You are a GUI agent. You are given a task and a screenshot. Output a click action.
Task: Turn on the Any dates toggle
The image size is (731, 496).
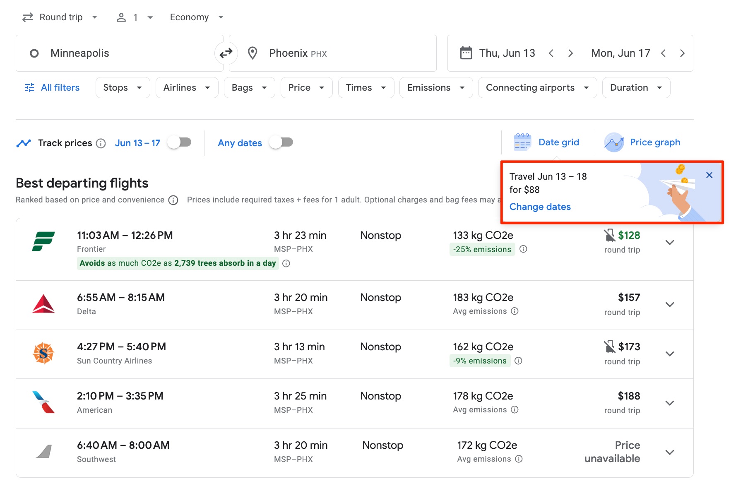(282, 142)
